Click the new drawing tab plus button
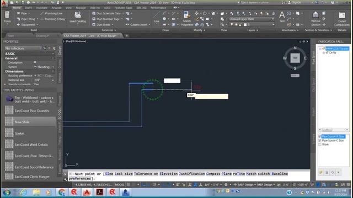Screen dimensions: 353x198 click(x=127, y=36)
